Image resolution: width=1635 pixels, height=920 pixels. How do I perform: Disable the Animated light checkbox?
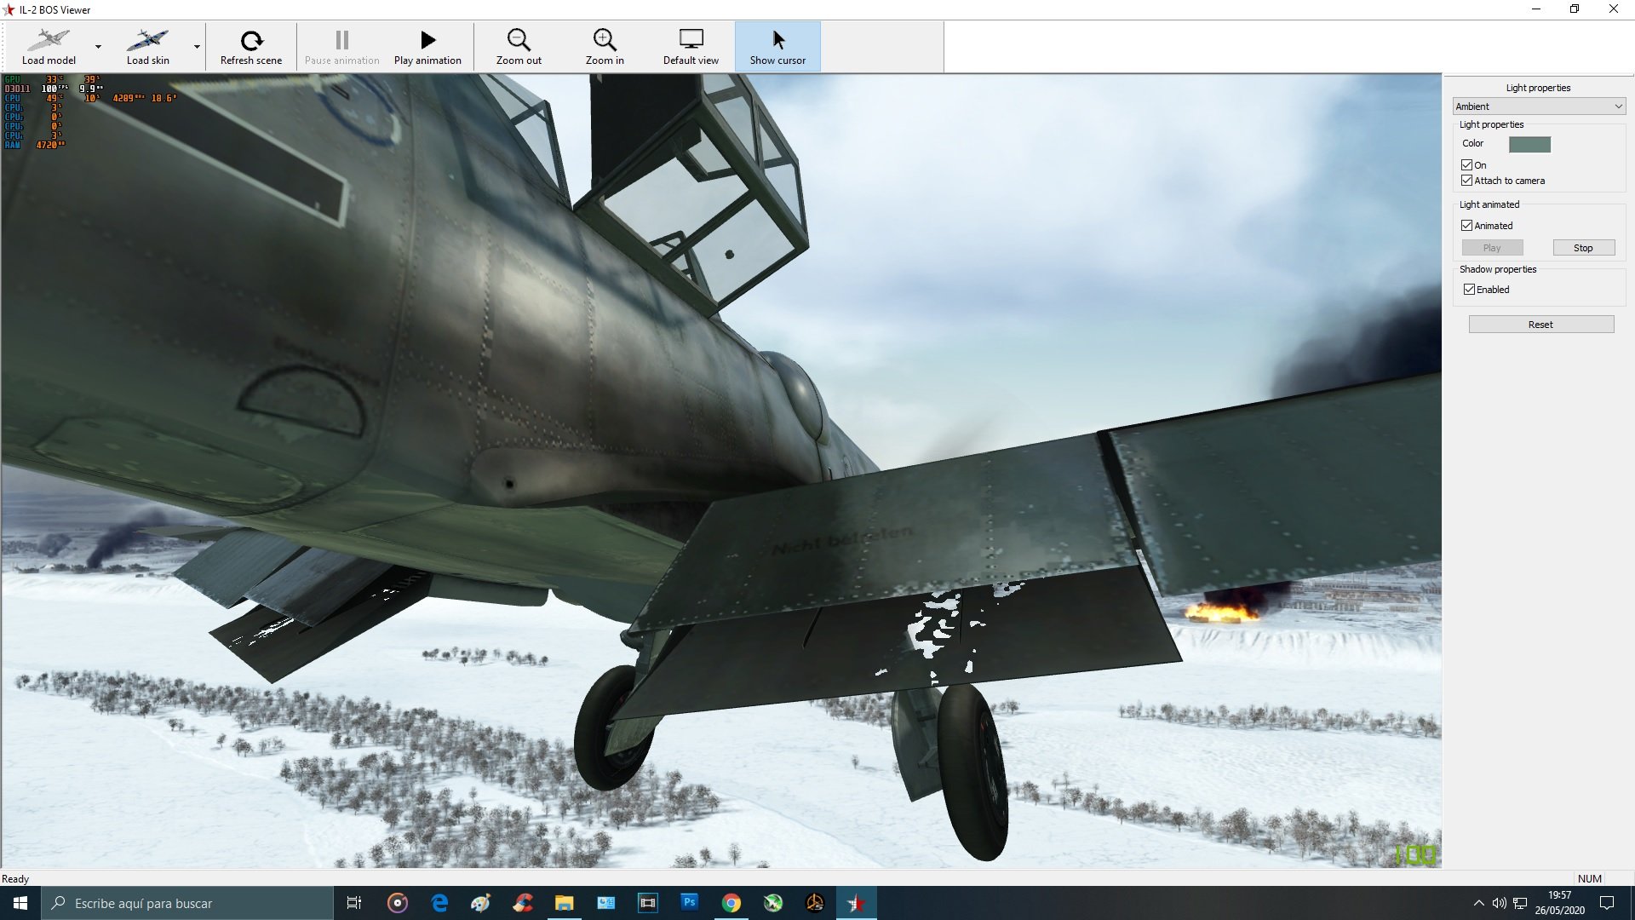coord(1467,226)
